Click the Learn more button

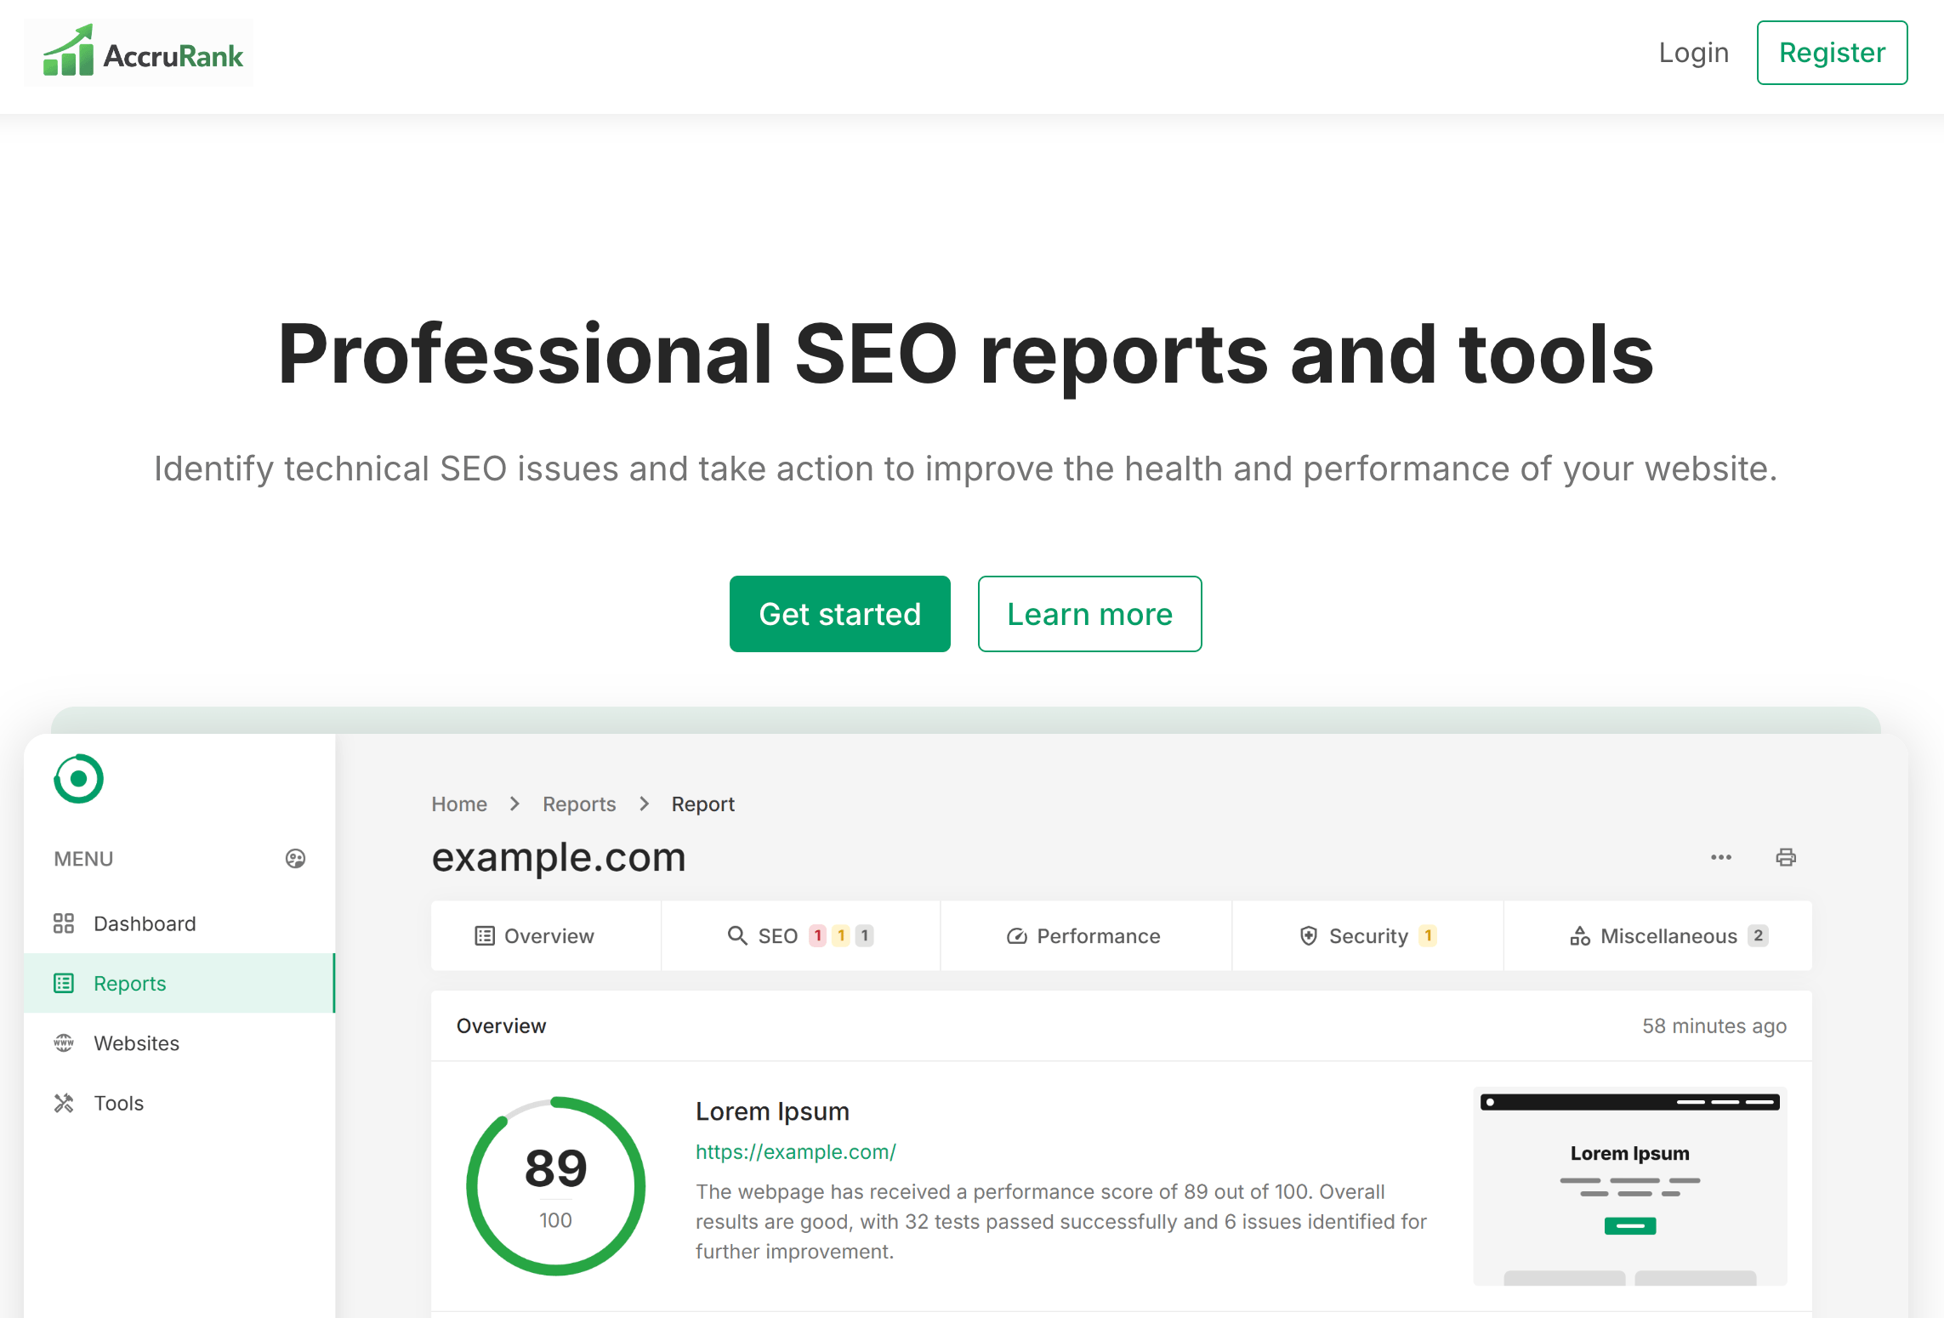pyautogui.click(x=1089, y=614)
